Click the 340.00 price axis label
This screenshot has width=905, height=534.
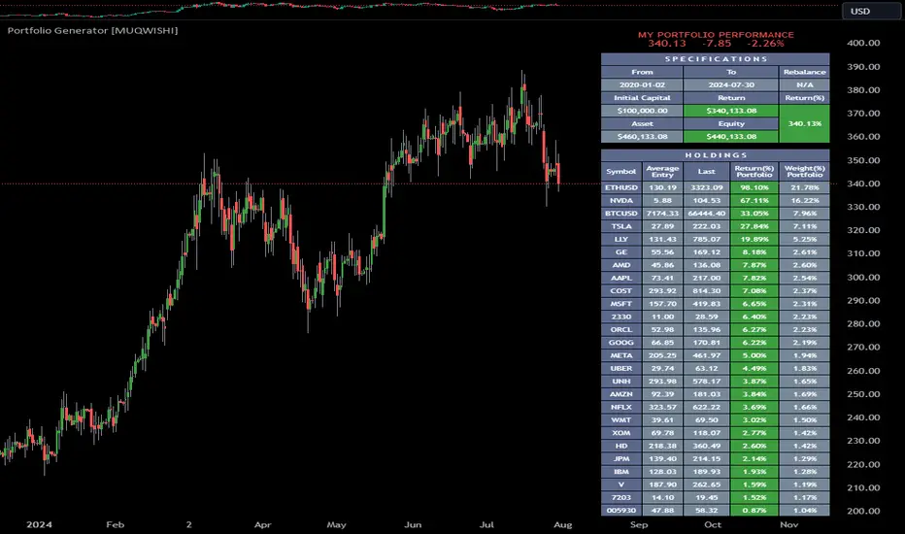pyautogui.click(x=863, y=184)
